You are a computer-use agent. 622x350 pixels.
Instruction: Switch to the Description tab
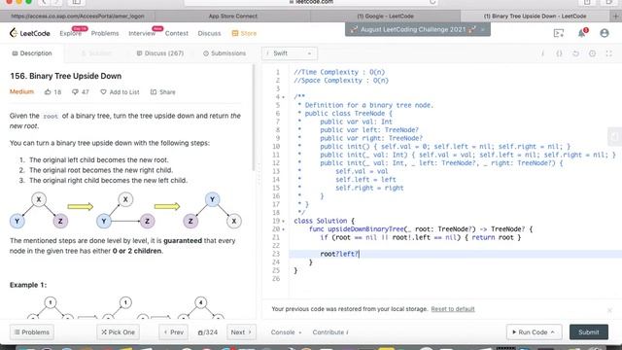32,53
